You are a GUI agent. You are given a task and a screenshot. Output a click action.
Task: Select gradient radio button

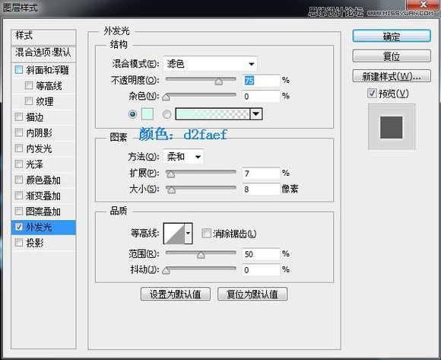pos(167,114)
